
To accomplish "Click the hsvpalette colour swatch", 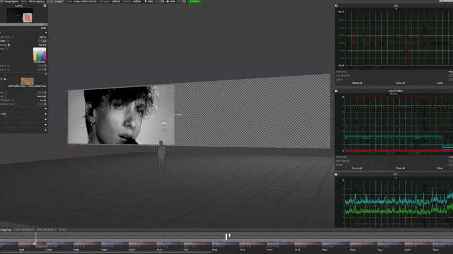I will coord(40,54).
